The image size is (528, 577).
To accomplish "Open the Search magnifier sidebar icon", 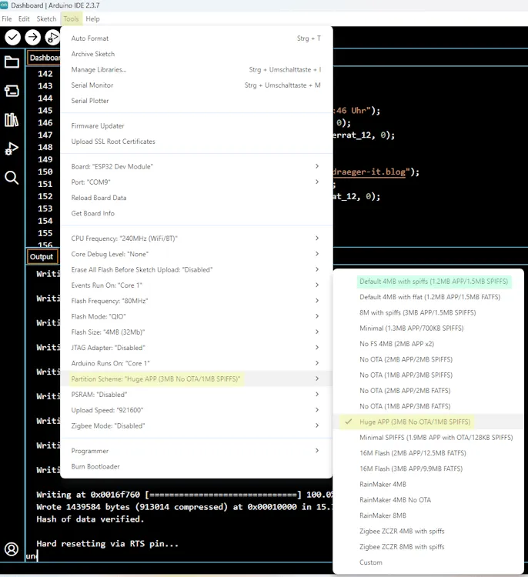I will (12, 178).
